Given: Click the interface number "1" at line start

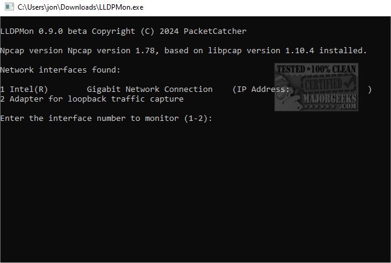Looking at the screenshot, I should 3,89.
